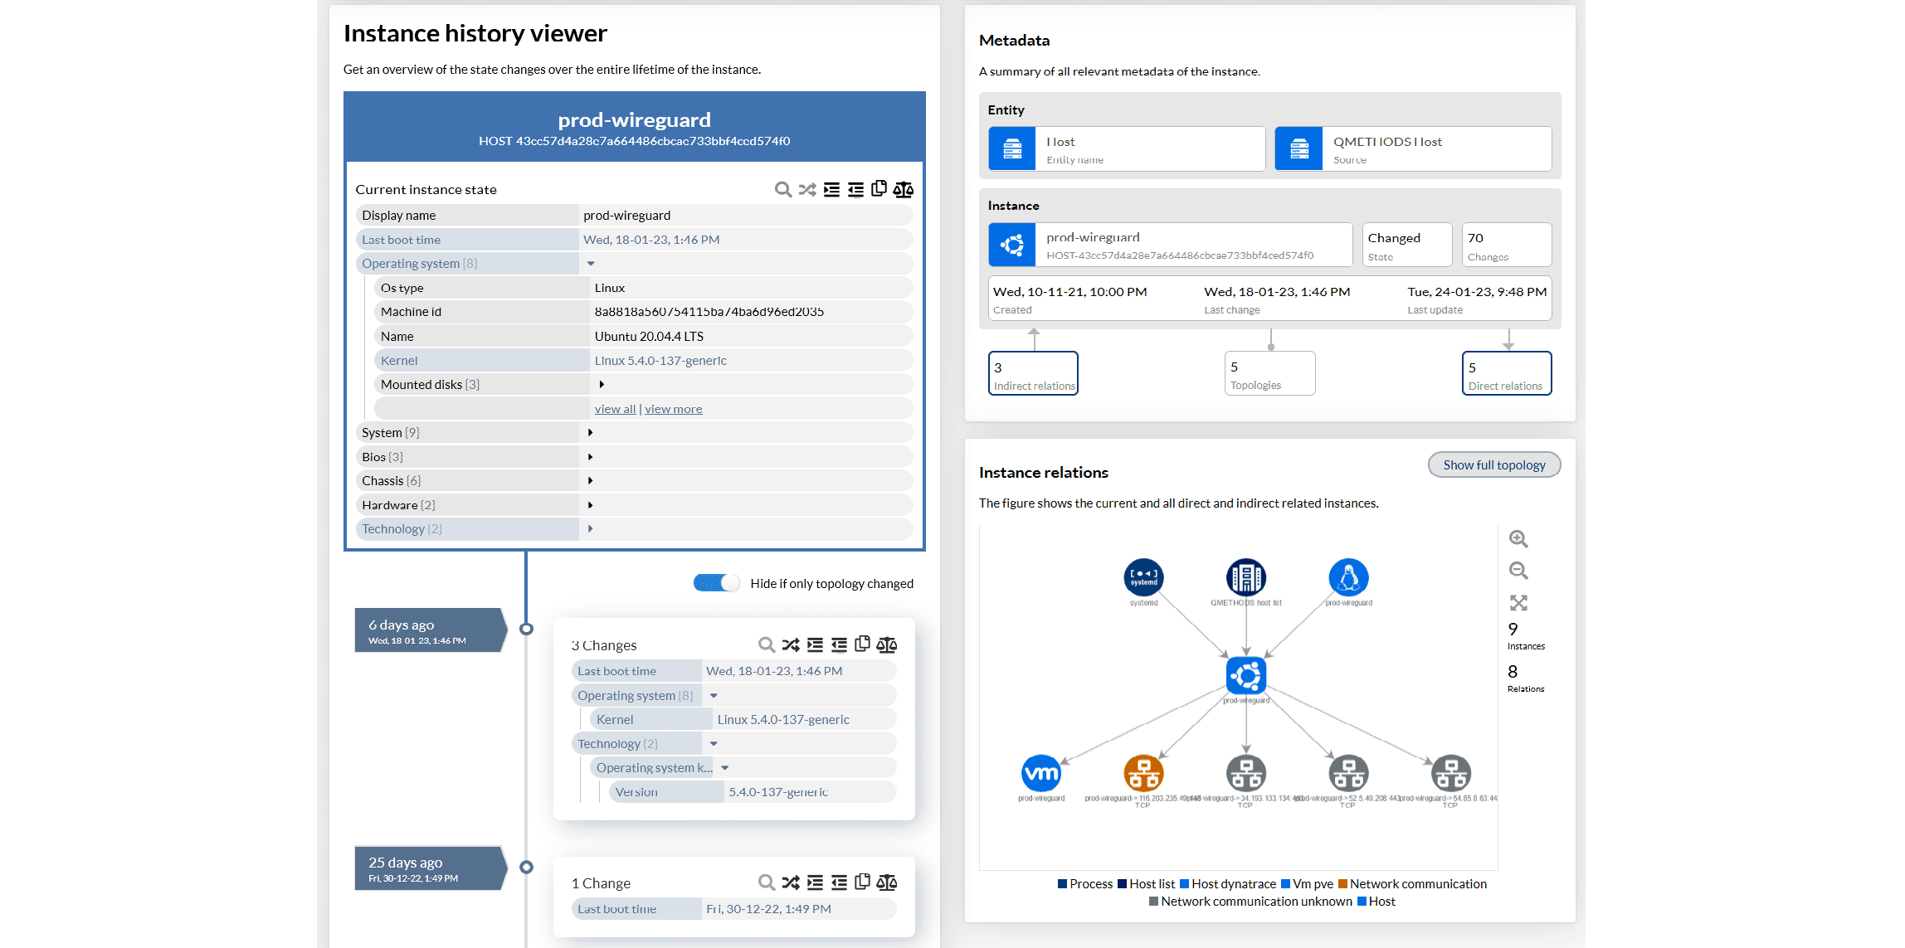Toggle Hide if only topology changed

pyautogui.click(x=716, y=583)
